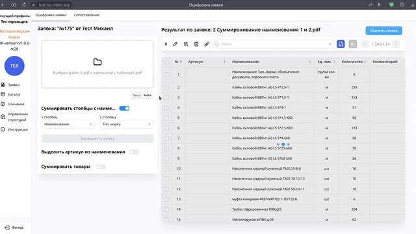Click the trash delete icon in toolbar

196,44
